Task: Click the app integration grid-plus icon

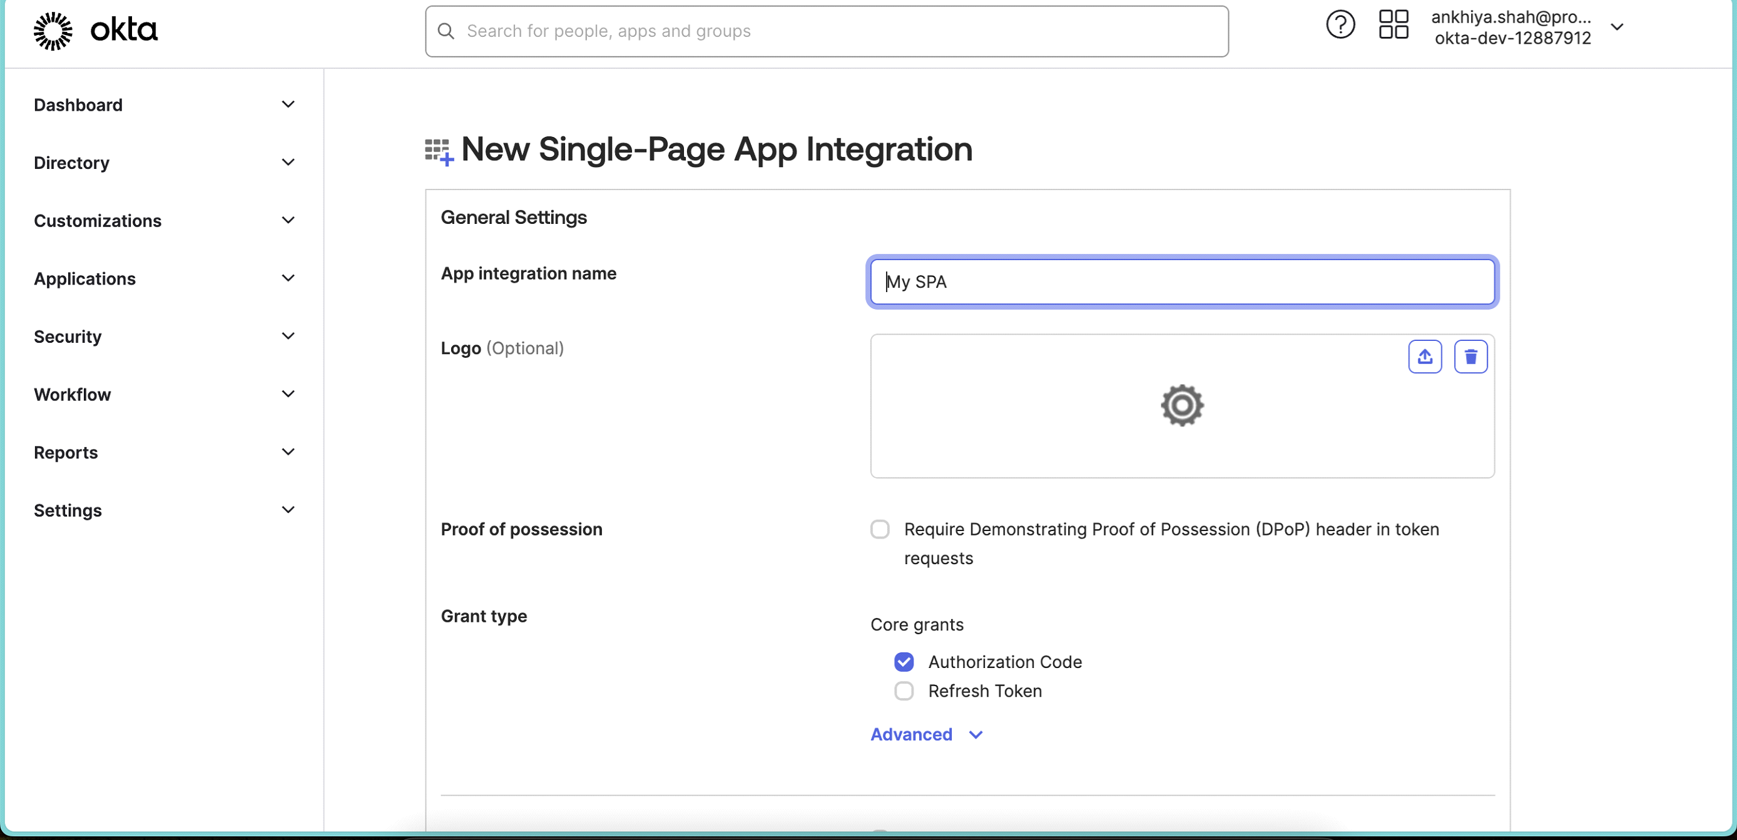Action: pyautogui.click(x=439, y=151)
